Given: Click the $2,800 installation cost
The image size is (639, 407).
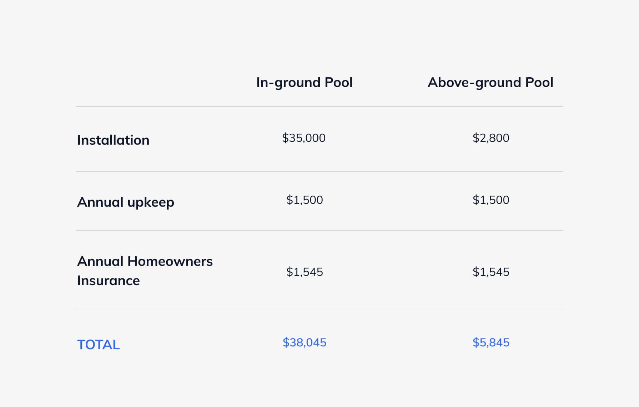Looking at the screenshot, I should pos(491,138).
